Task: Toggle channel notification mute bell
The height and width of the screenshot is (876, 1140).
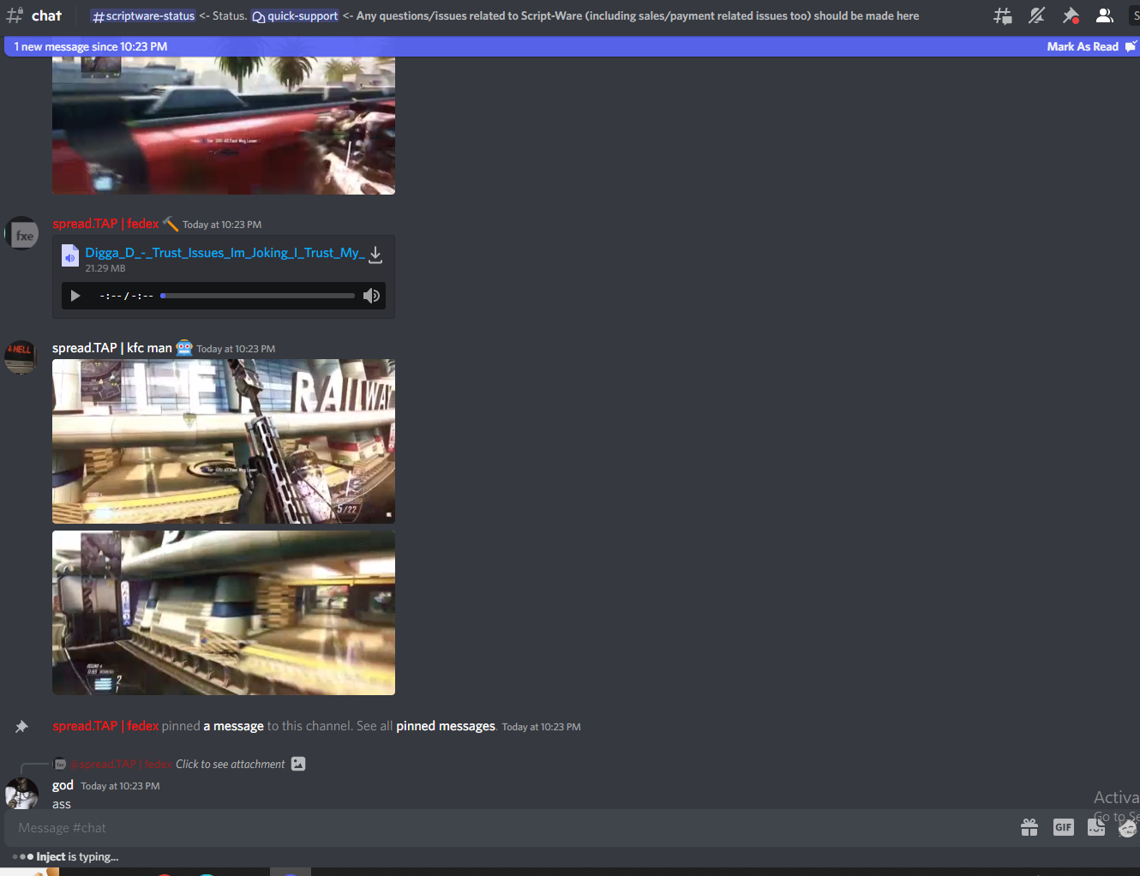Action: [x=1036, y=15]
